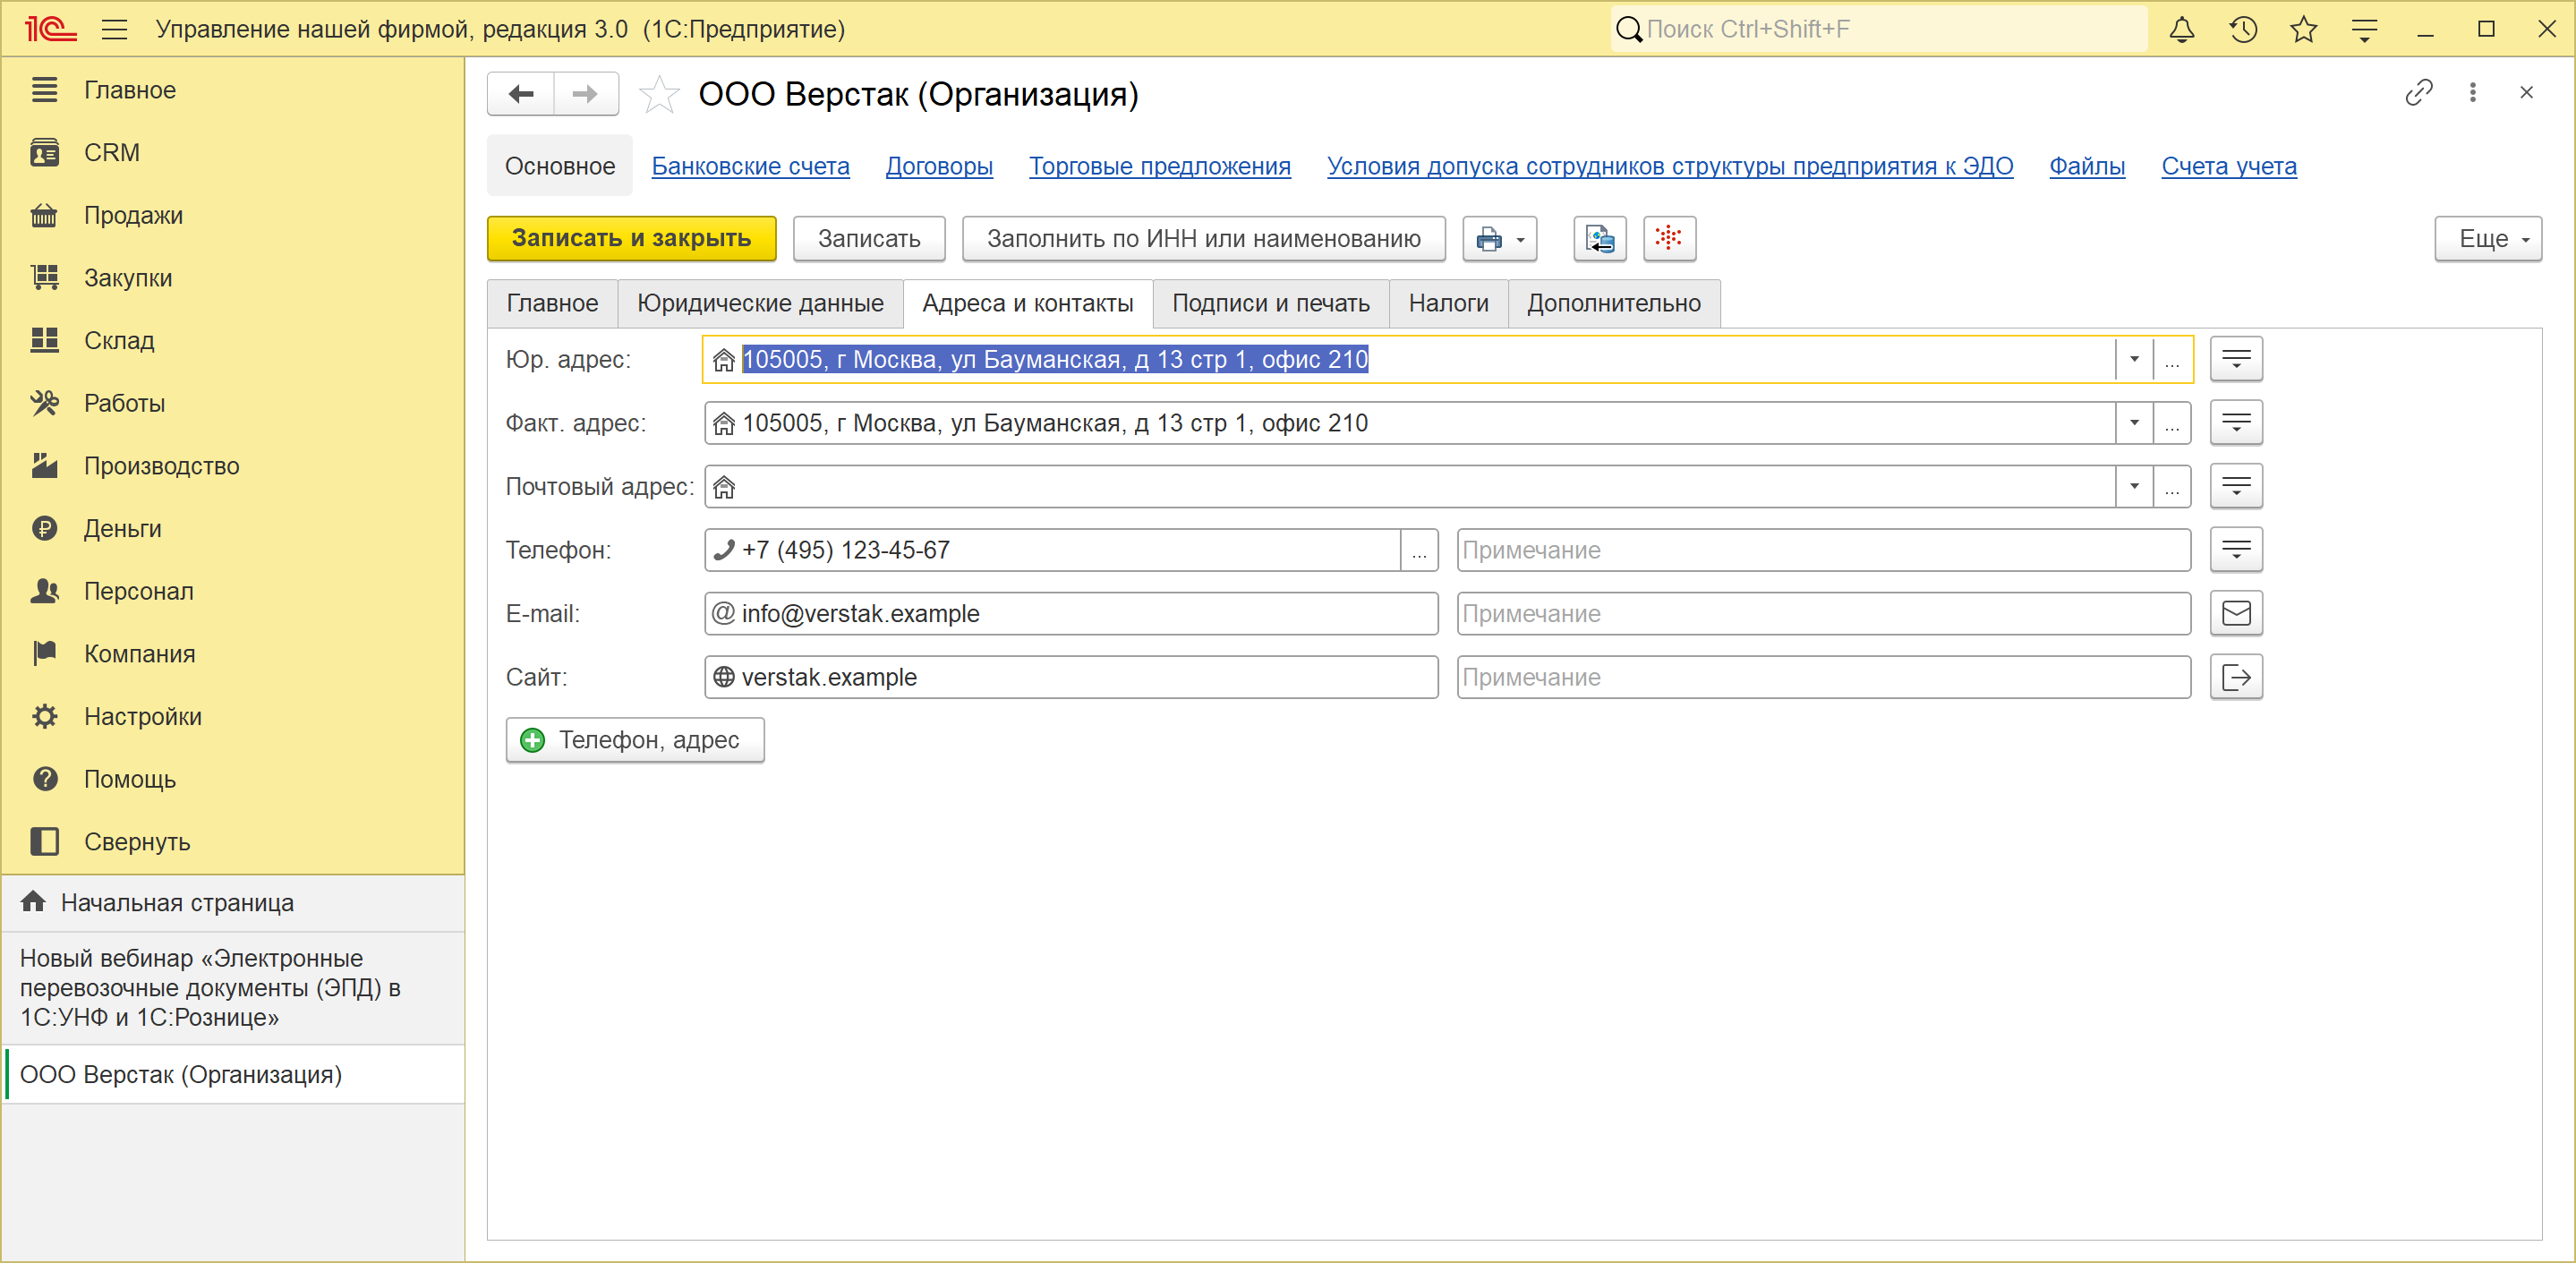2576x1263 pixels.
Task: Open the Счета учета link
Action: pos(2229,166)
